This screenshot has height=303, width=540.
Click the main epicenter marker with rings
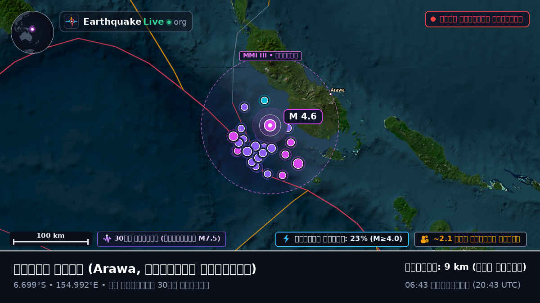pyautogui.click(x=270, y=125)
